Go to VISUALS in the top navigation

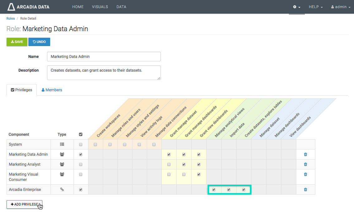(x=100, y=7)
